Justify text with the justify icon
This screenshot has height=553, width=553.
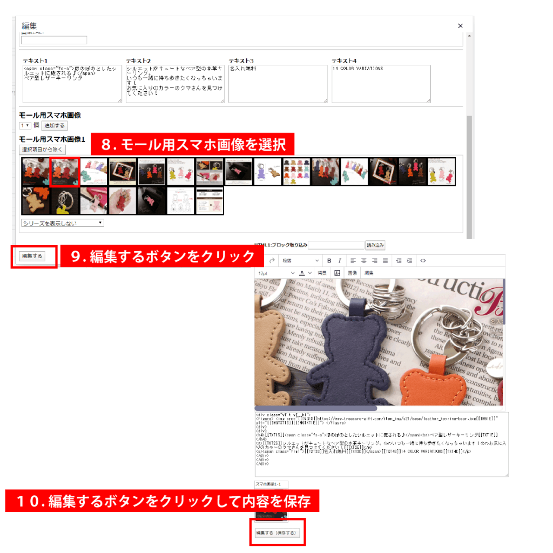[385, 261]
